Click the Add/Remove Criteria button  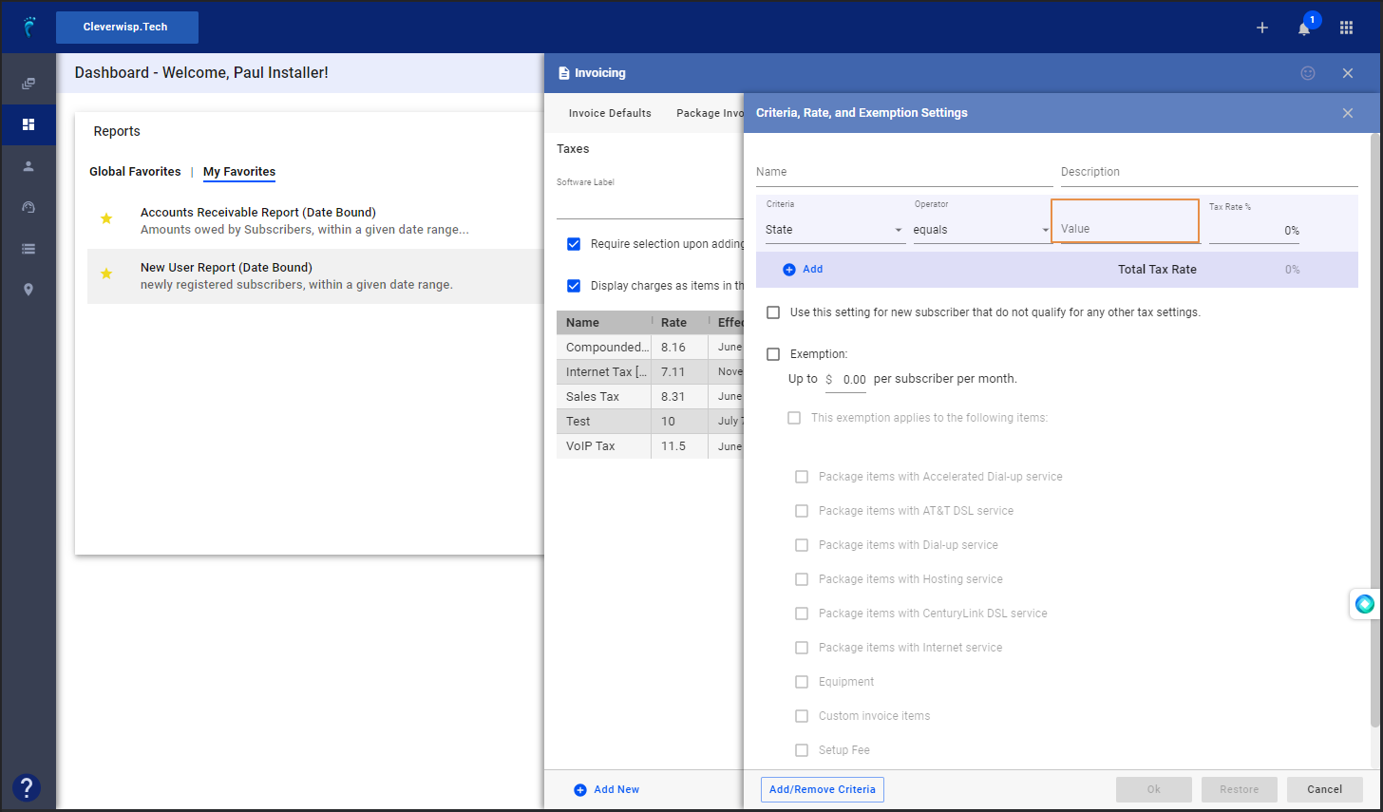(823, 789)
